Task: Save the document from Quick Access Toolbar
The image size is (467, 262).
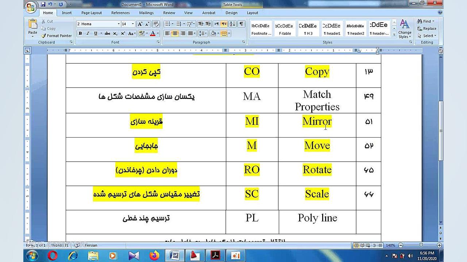Action: point(43,4)
